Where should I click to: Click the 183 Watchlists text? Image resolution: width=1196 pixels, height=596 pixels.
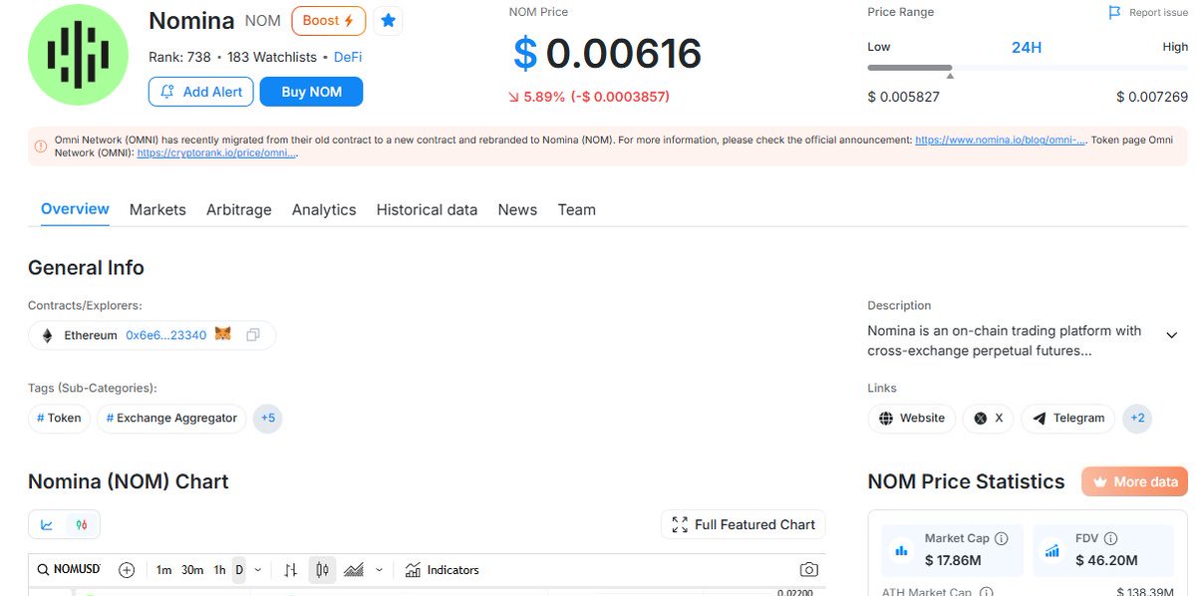pyautogui.click(x=272, y=57)
